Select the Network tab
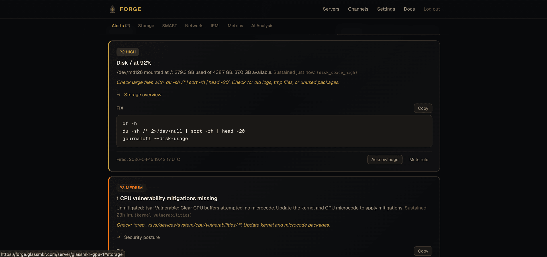The width and height of the screenshot is (547, 257). [194, 26]
